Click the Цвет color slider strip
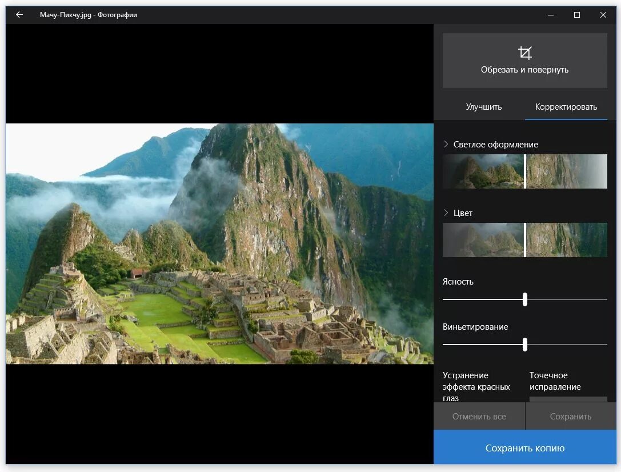This screenshot has width=621, height=472. (x=525, y=240)
